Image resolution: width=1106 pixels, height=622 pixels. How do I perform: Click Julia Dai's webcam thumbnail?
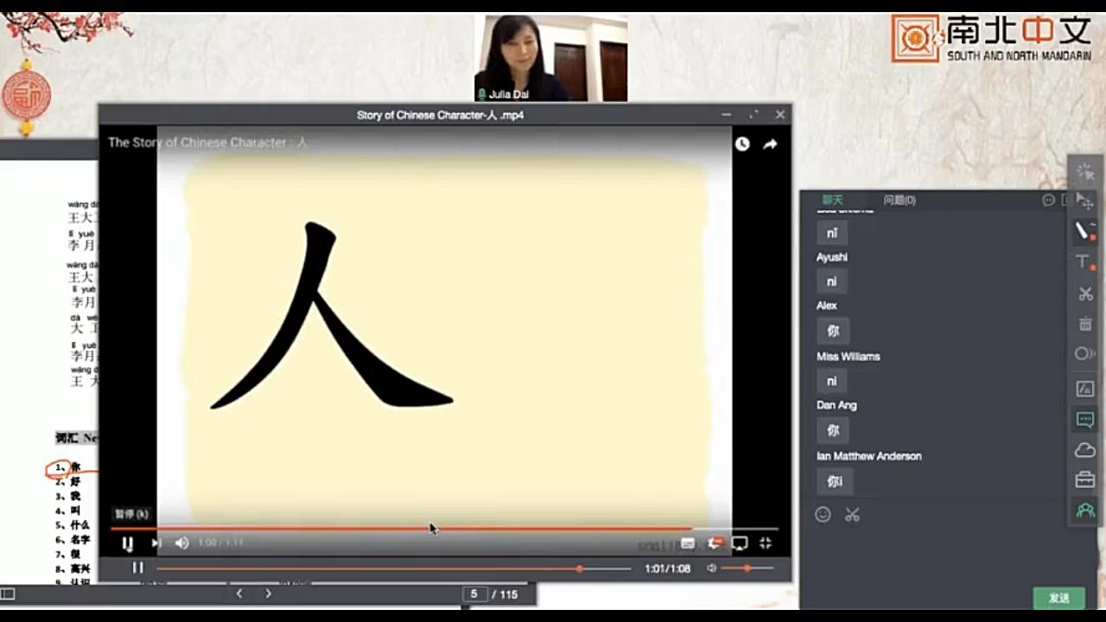click(x=551, y=58)
